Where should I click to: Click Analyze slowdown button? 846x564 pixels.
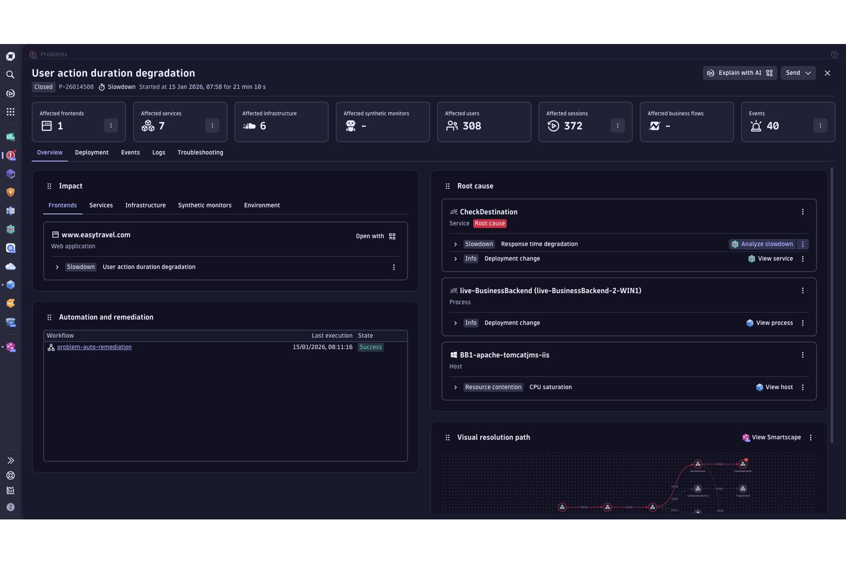762,244
